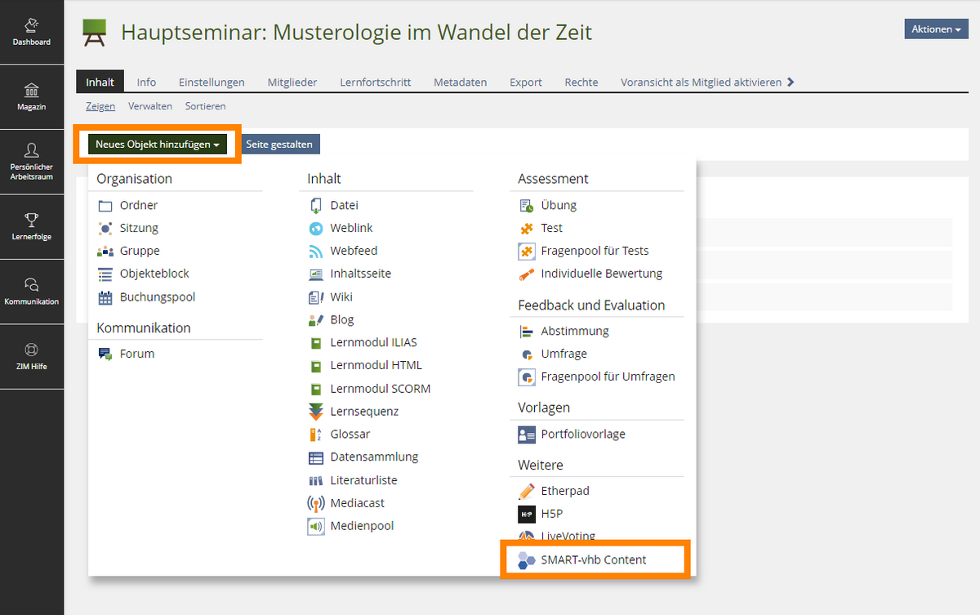Click the Gruppe icon
The image size is (980, 615).
point(105,252)
